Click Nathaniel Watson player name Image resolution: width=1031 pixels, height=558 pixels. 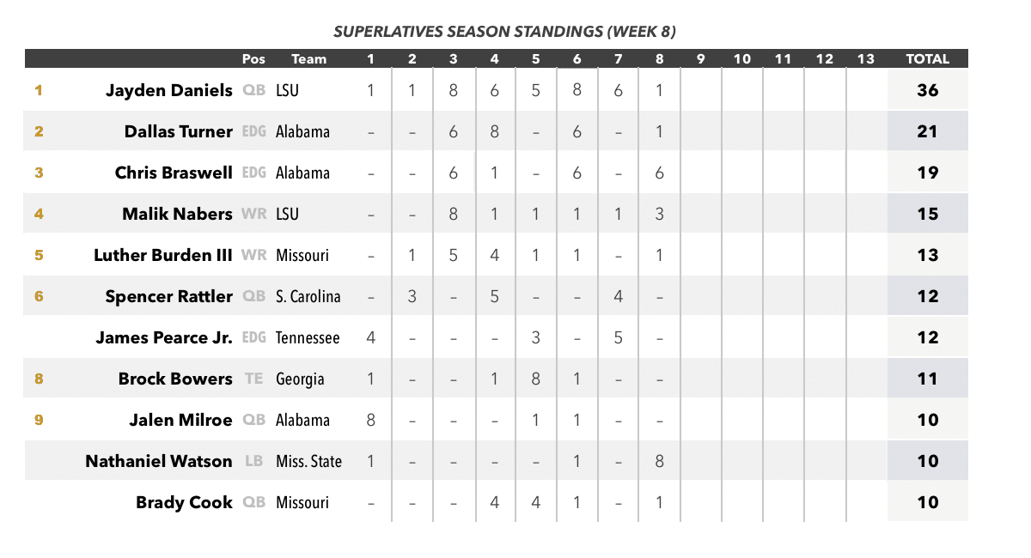tap(159, 461)
